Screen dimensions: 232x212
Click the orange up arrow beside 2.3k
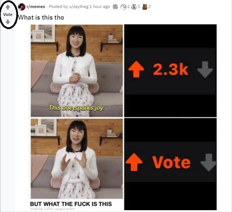point(136,69)
